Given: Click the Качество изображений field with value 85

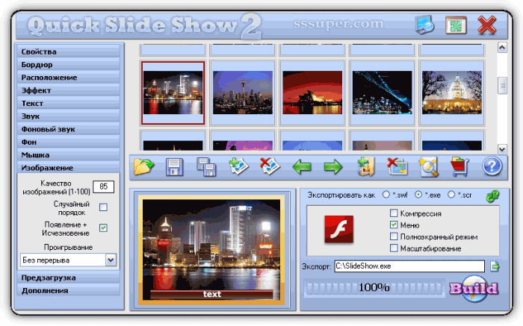Looking at the screenshot, I should [103, 186].
